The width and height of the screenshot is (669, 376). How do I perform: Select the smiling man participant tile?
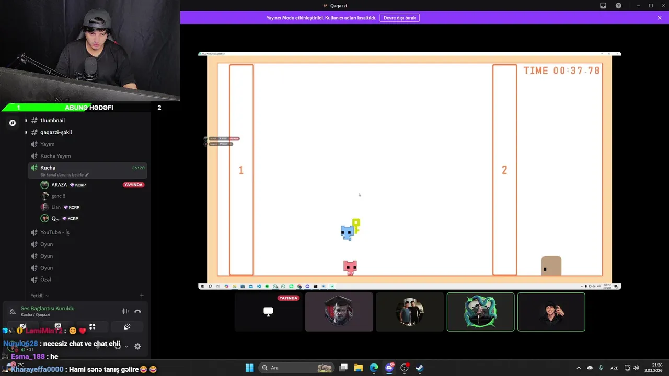(x=551, y=312)
